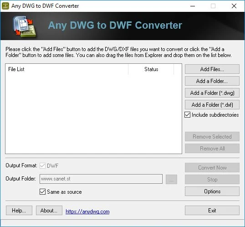Click the Output Folder text field

101,179
